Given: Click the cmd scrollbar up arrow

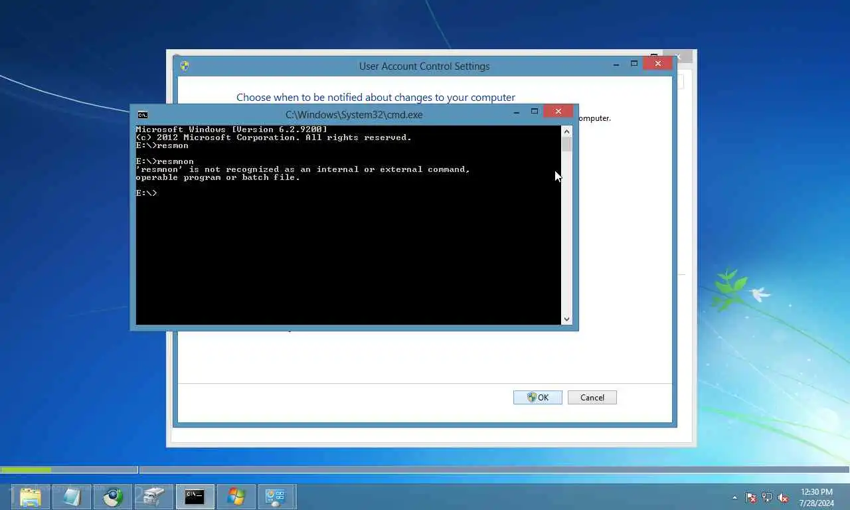Looking at the screenshot, I should pyautogui.click(x=566, y=131).
